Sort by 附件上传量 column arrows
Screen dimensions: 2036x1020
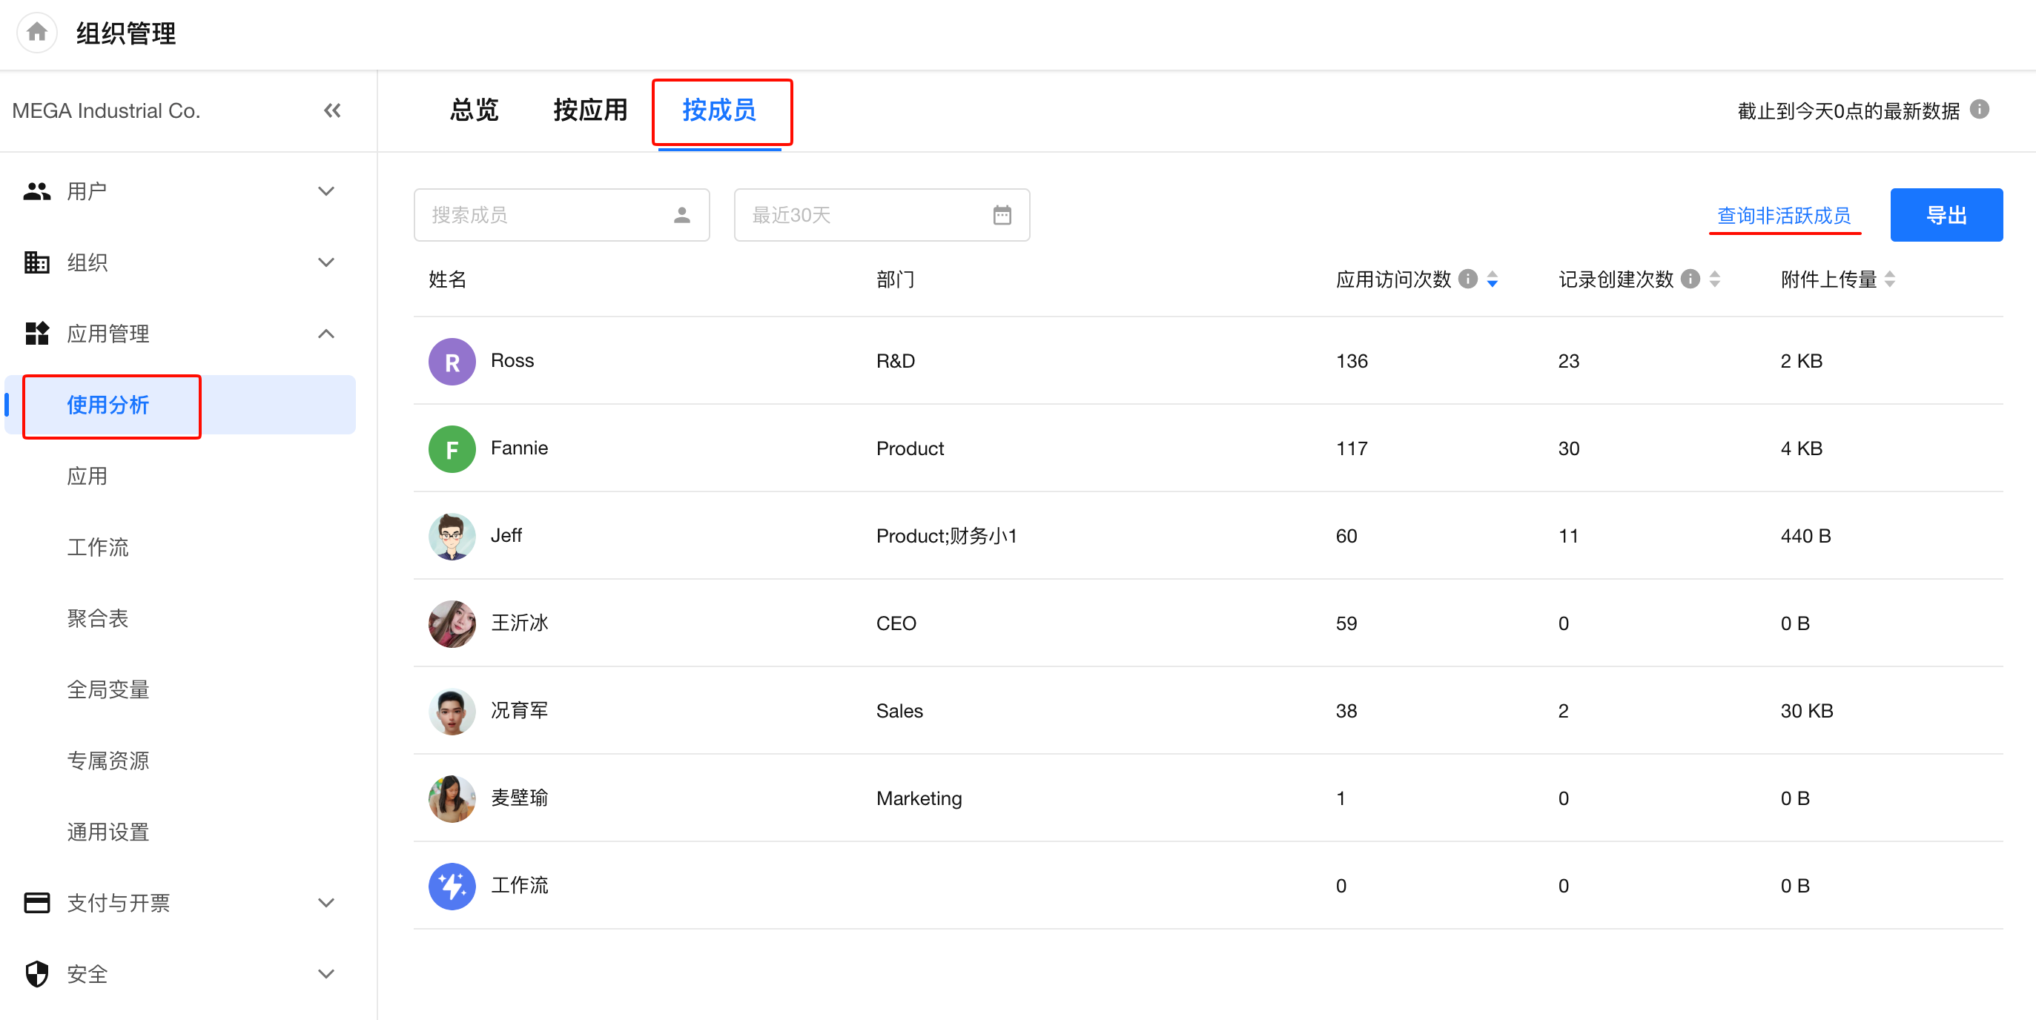tap(1890, 279)
